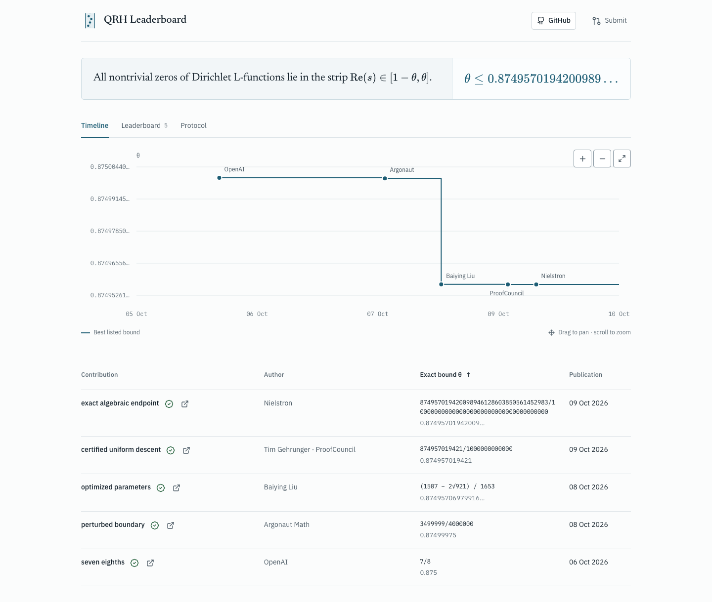Click verified check for seven eighths
Viewport: 712px width, 602px height.
pyautogui.click(x=134, y=563)
